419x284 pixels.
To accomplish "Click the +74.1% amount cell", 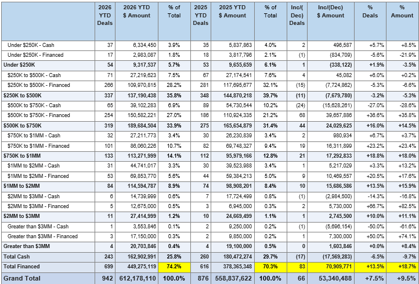I will click(x=402, y=237).
